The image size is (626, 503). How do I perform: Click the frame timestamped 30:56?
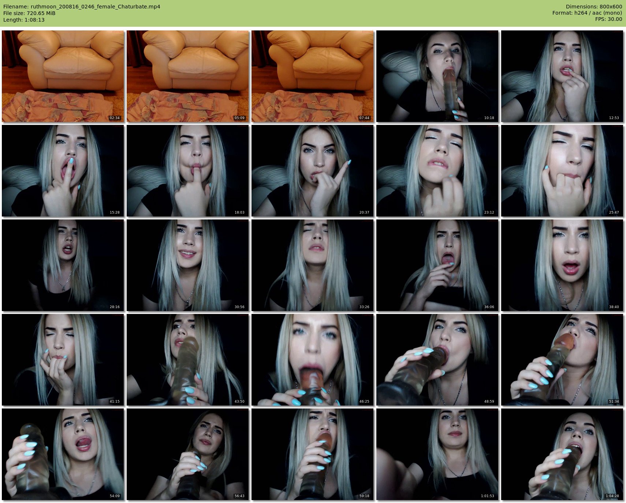(x=188, y=265)
